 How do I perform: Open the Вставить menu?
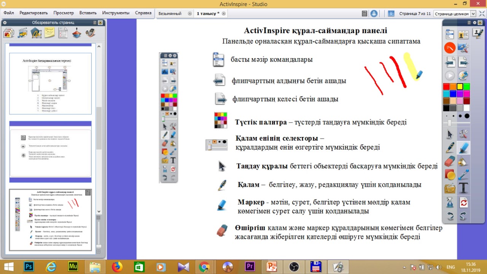pyautogui.click(x=88, y=13)
